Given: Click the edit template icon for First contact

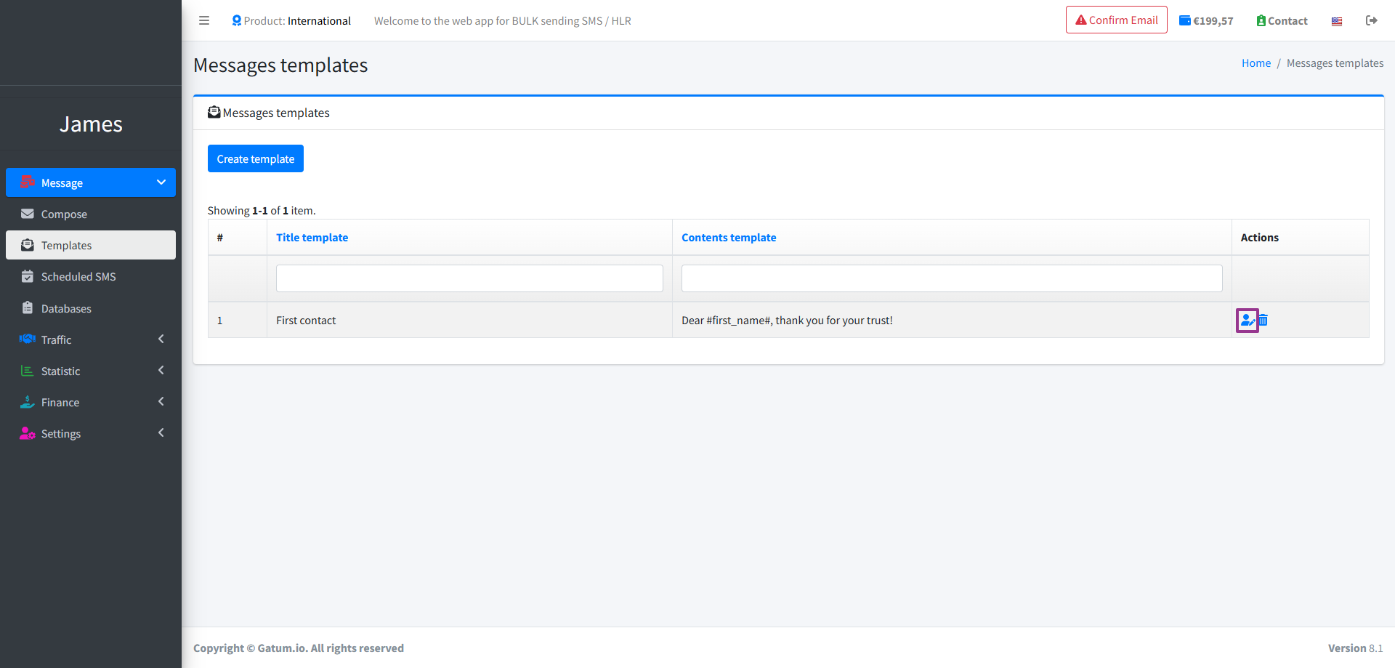Looking at the screenshot, I should click(1247, 320).
